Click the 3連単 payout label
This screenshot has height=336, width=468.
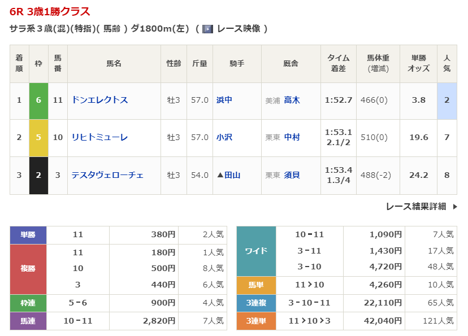coord(256,321)
